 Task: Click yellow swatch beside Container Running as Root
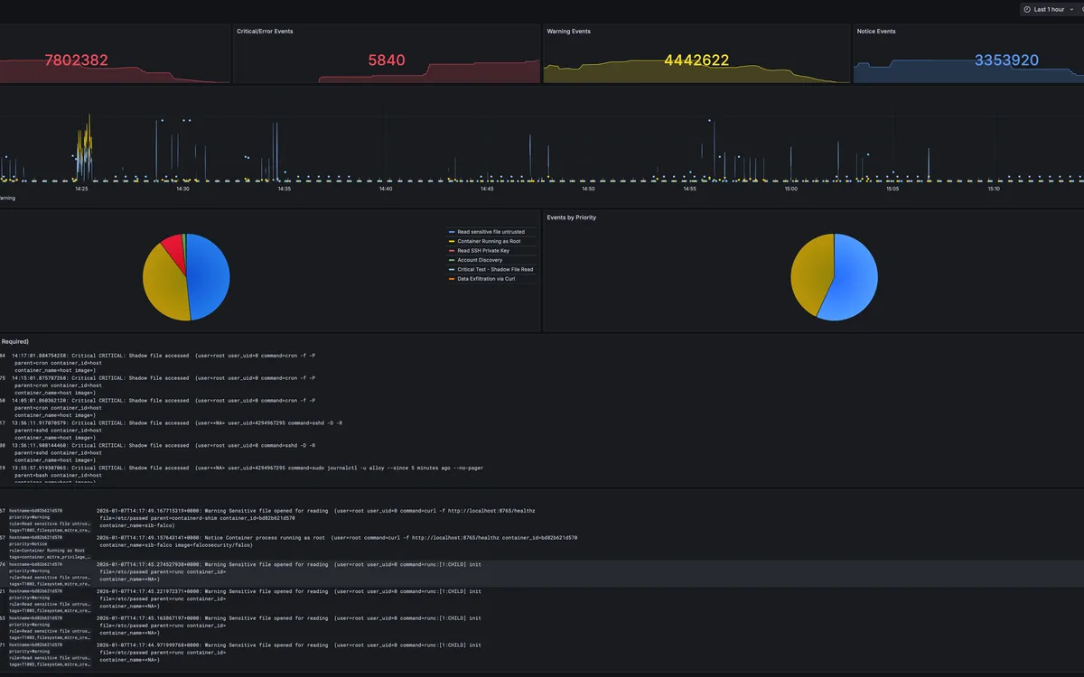452,241
